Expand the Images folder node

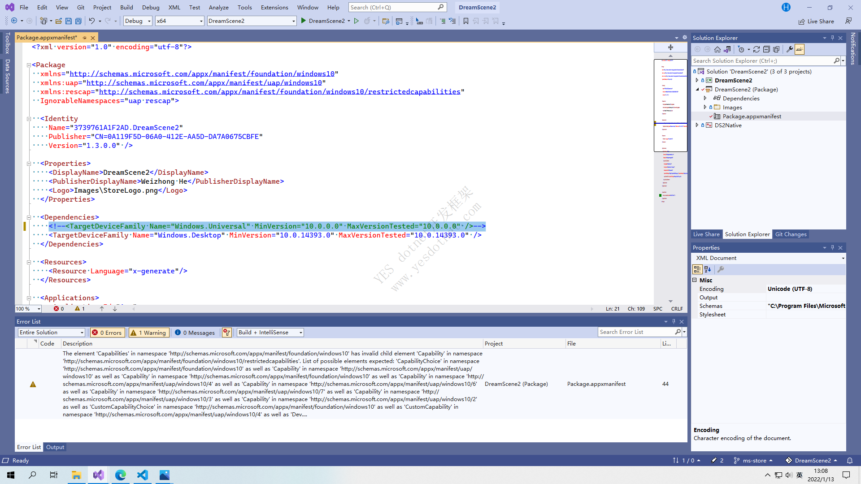pyautogui.click(x=705, y=108)
